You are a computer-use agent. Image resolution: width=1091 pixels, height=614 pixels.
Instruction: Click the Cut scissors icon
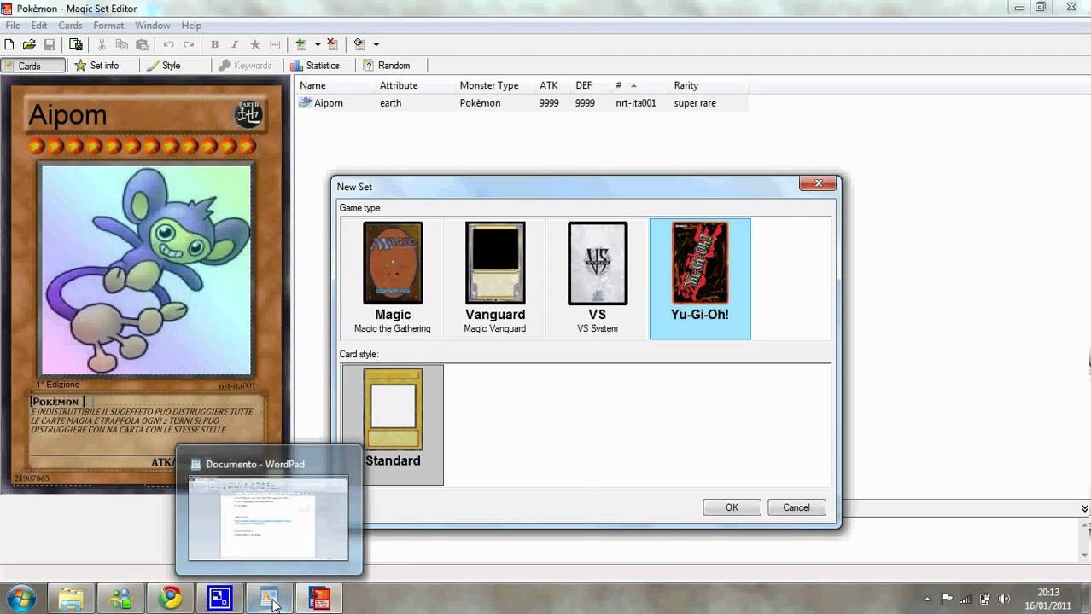click(102, 44)
